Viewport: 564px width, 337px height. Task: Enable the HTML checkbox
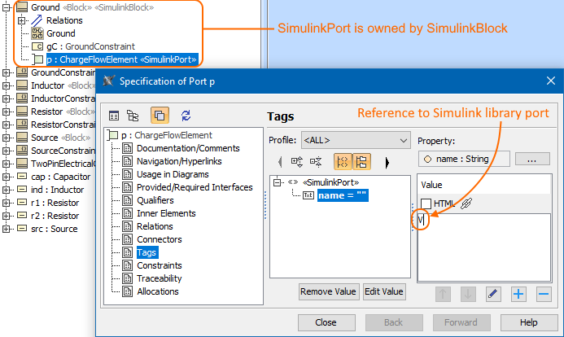[x=426, y=204]
